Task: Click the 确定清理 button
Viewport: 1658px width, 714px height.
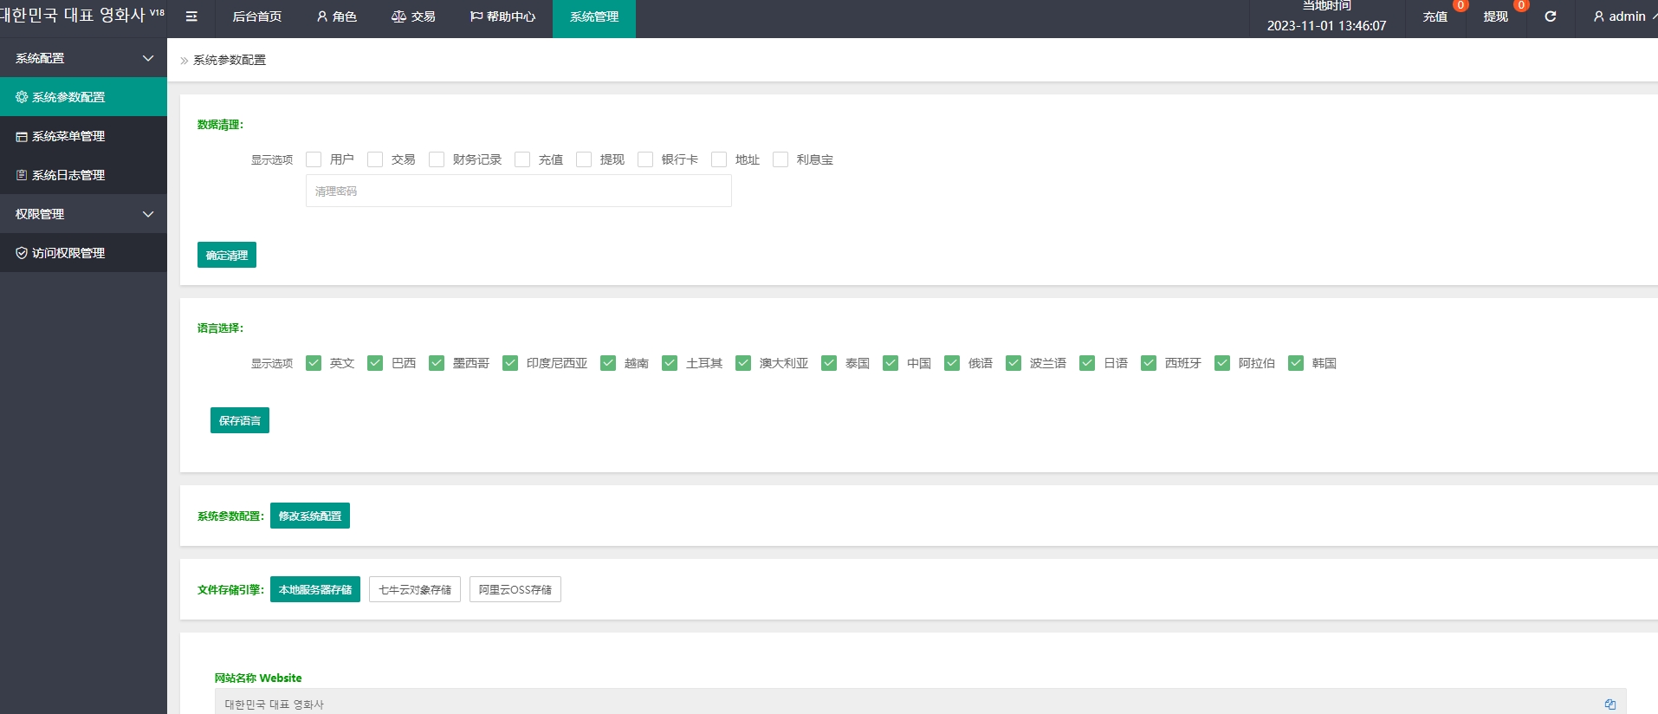Action: click(226, 255)
